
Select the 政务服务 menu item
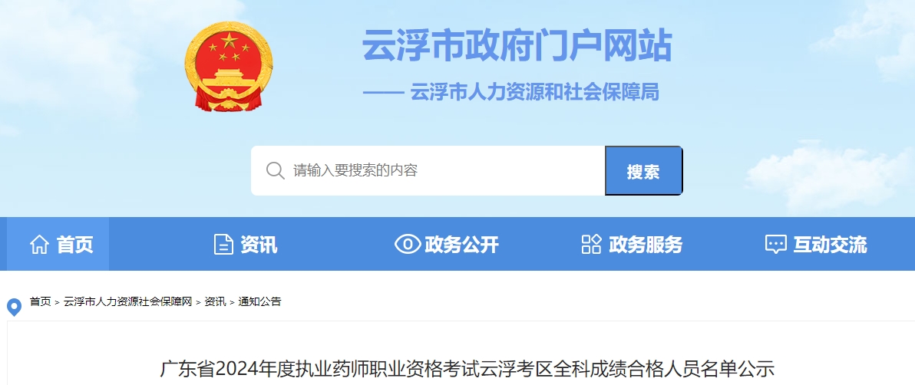point(632,244)
